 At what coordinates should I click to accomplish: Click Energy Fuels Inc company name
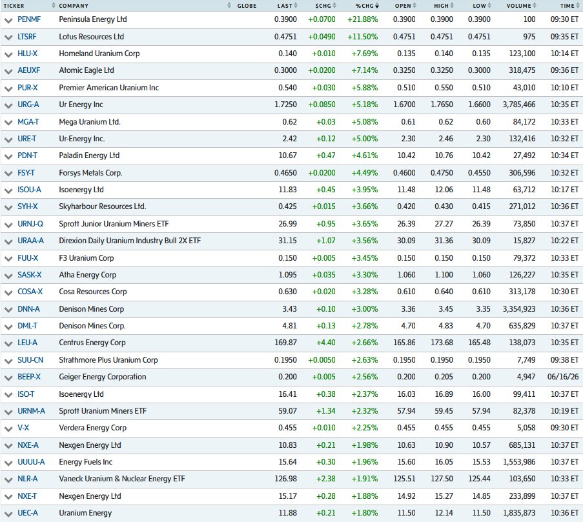85,462
